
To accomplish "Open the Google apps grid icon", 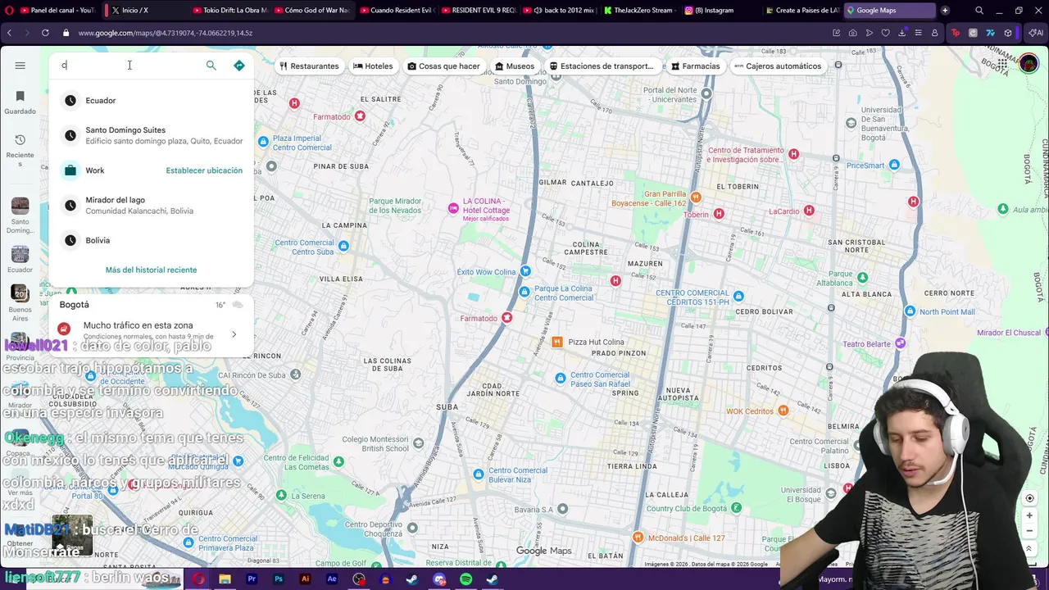I will pyautogui.click(x=1002, y=65).
